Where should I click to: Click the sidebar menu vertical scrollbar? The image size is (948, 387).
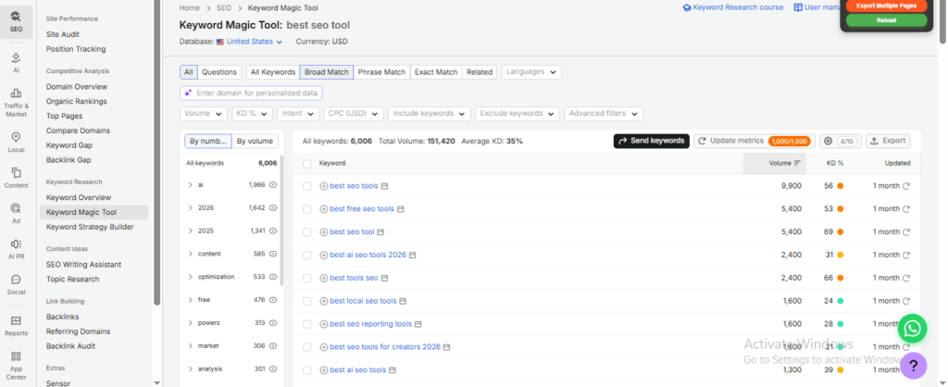tap(157, 151)
